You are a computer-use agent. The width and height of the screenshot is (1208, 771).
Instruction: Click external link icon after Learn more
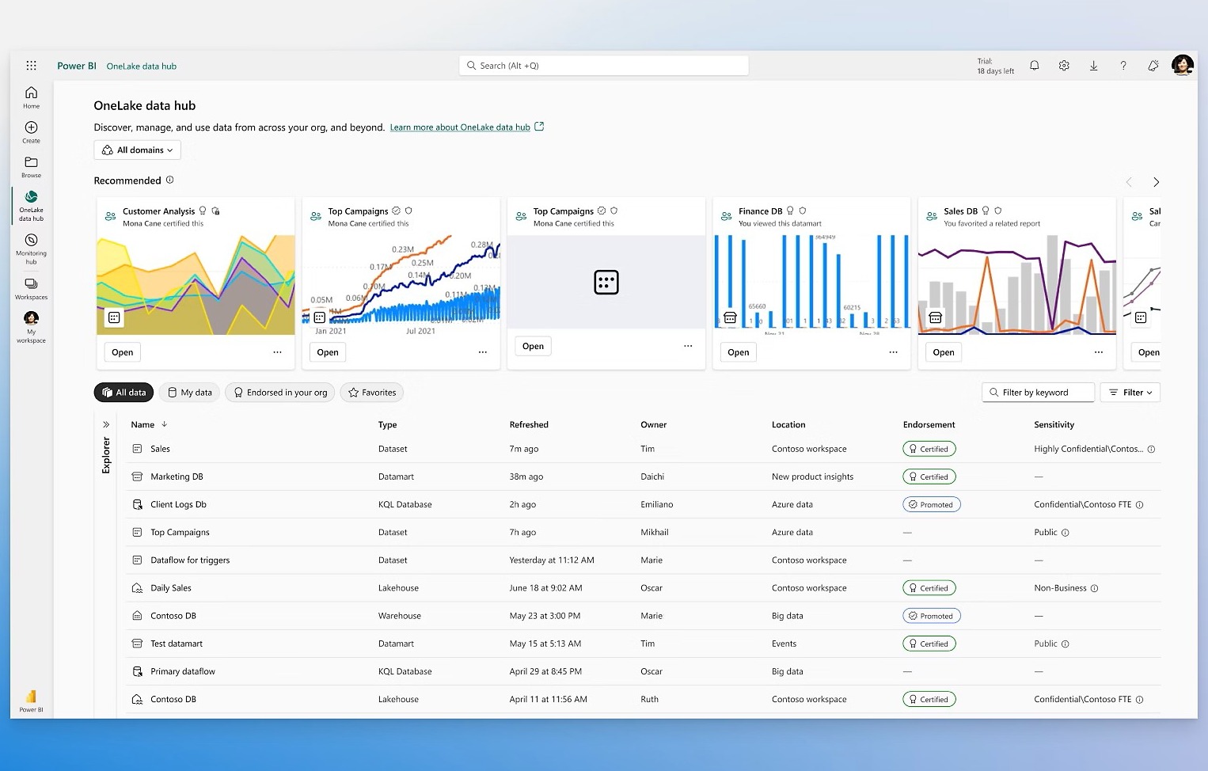pos(539,127)
